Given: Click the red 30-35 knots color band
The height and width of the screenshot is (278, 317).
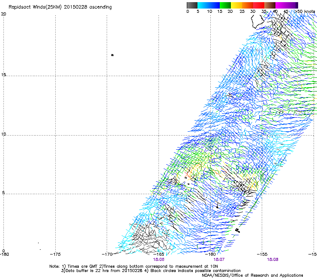Looking at the screenshot, I should click(x=259, y=5).
